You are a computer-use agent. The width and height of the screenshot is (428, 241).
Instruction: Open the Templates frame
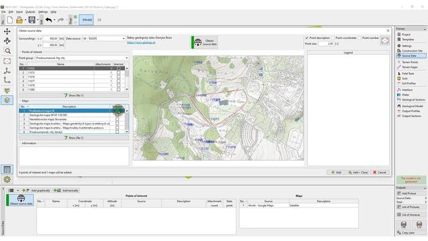coord(408,39)
